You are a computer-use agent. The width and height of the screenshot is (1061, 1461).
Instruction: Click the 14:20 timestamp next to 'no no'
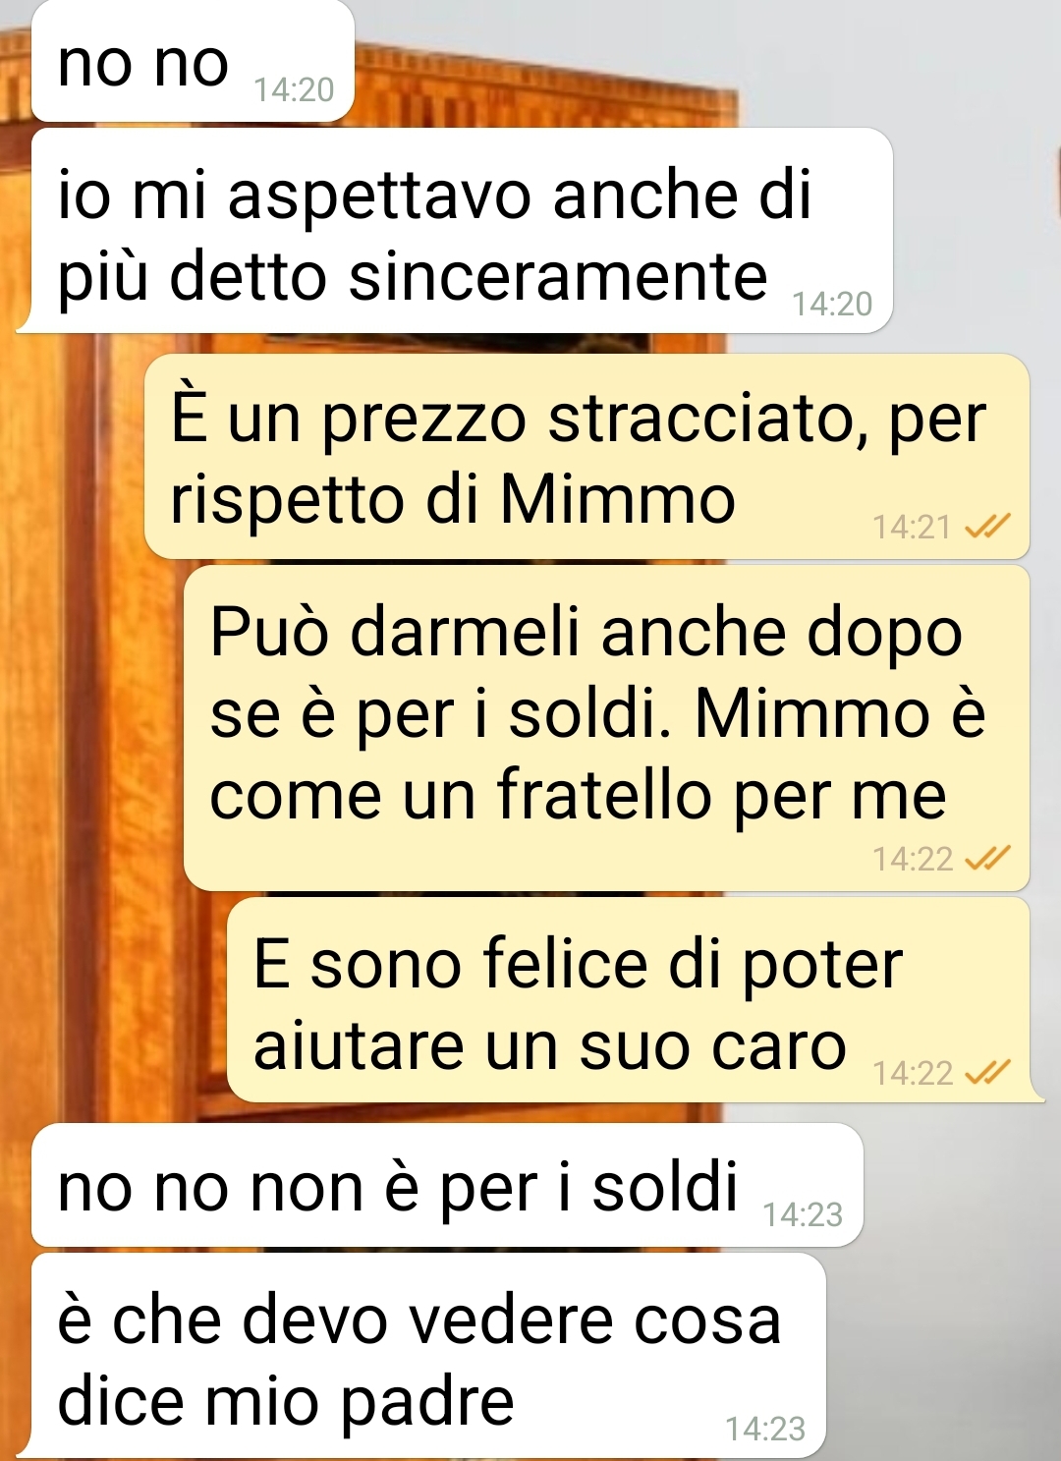(x=294, y=90)
